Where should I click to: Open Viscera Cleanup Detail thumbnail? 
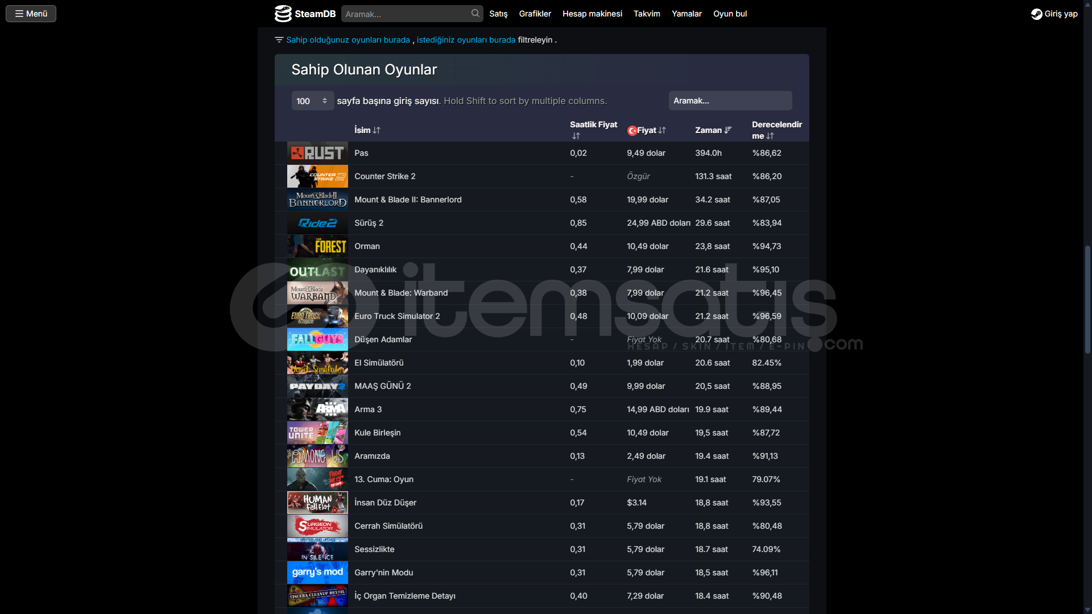[317, 596]
